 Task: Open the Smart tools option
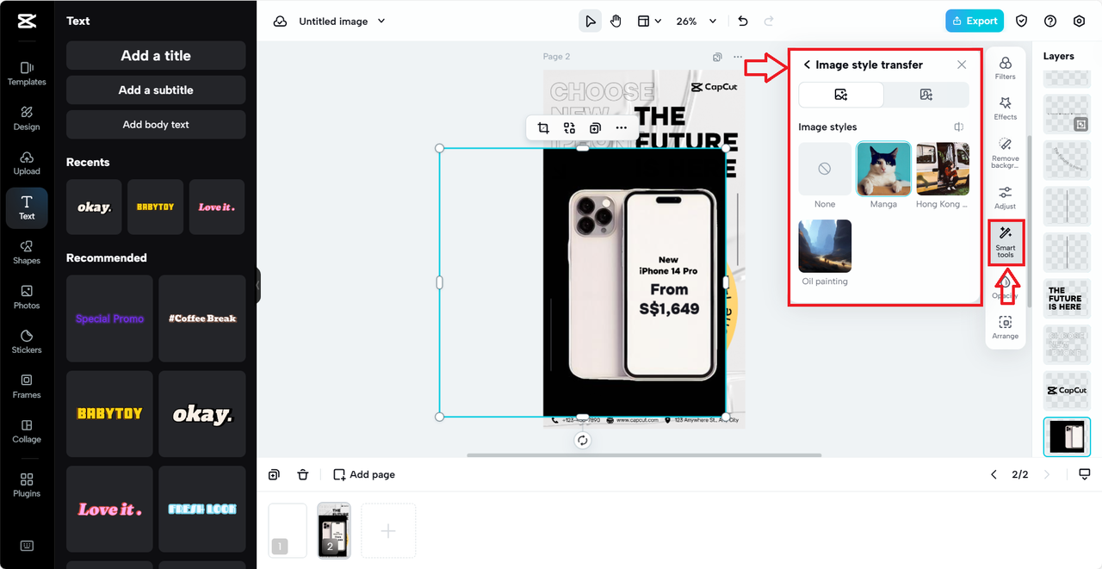(x=1005, y=242)
